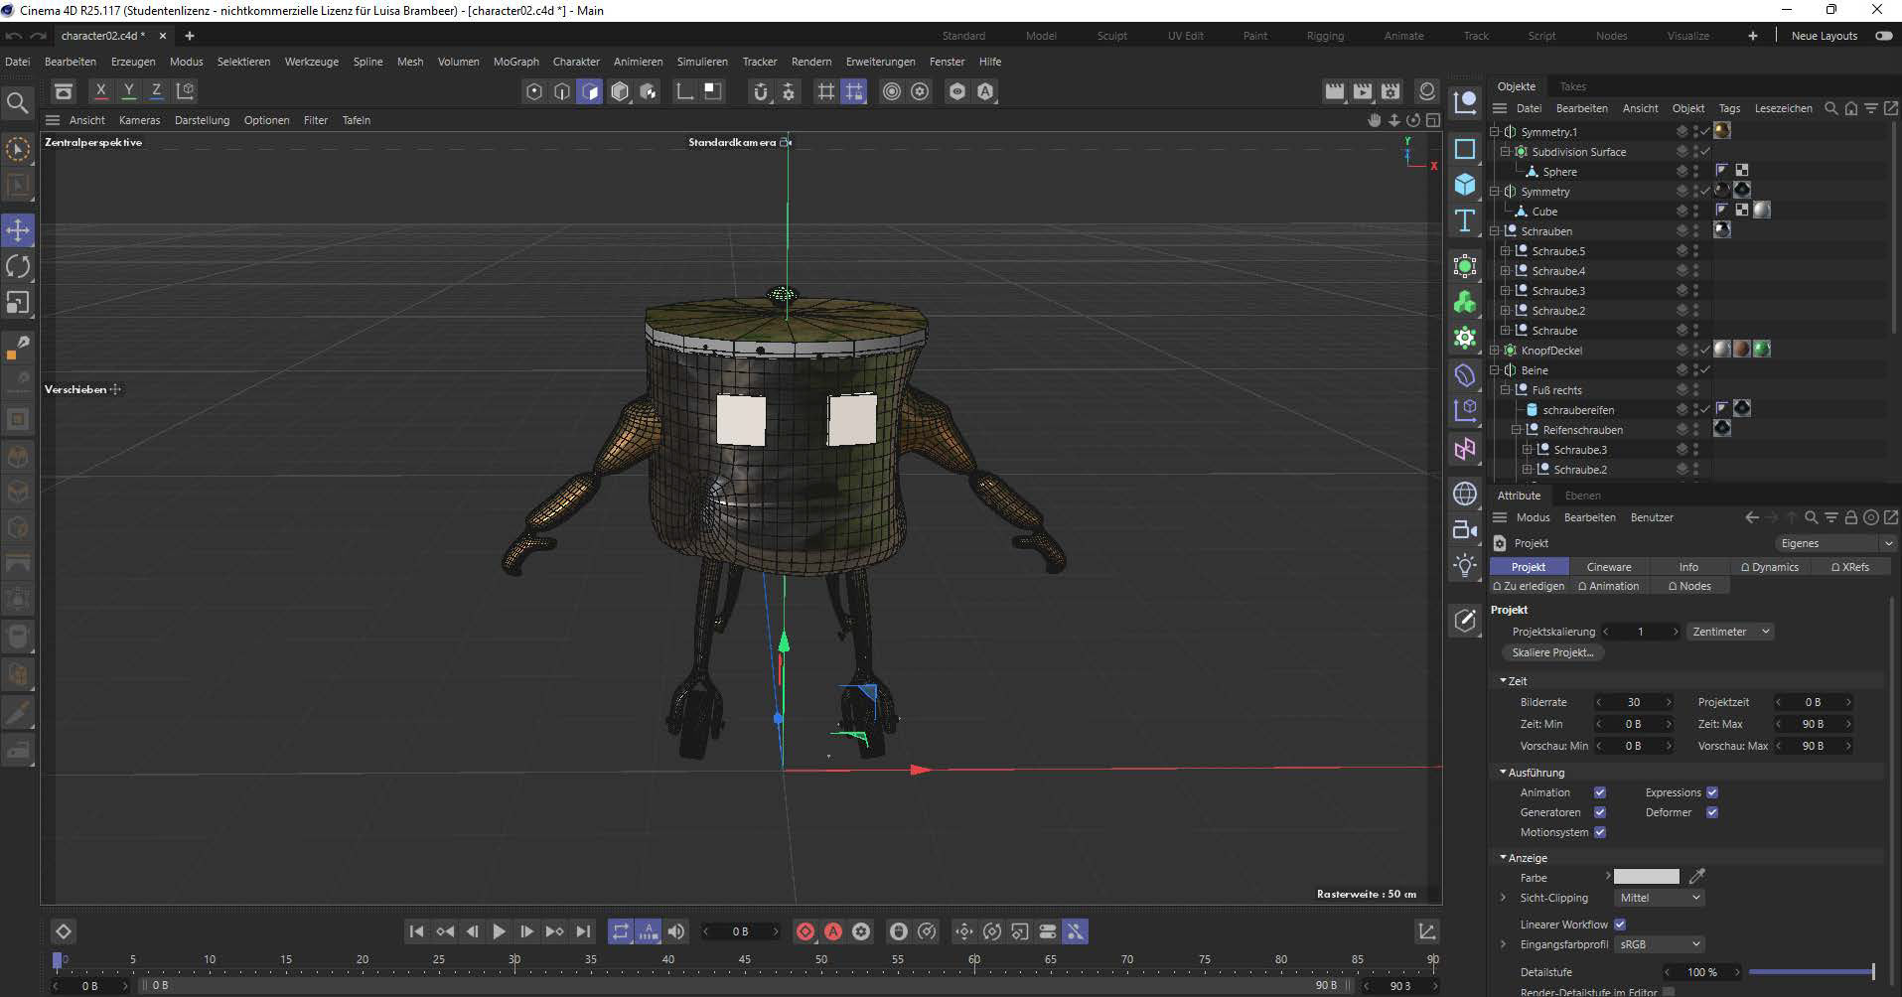1902x997 pixels.
Task: Open the search magnifier in left toolbar
Action: [x=17, y=102]
